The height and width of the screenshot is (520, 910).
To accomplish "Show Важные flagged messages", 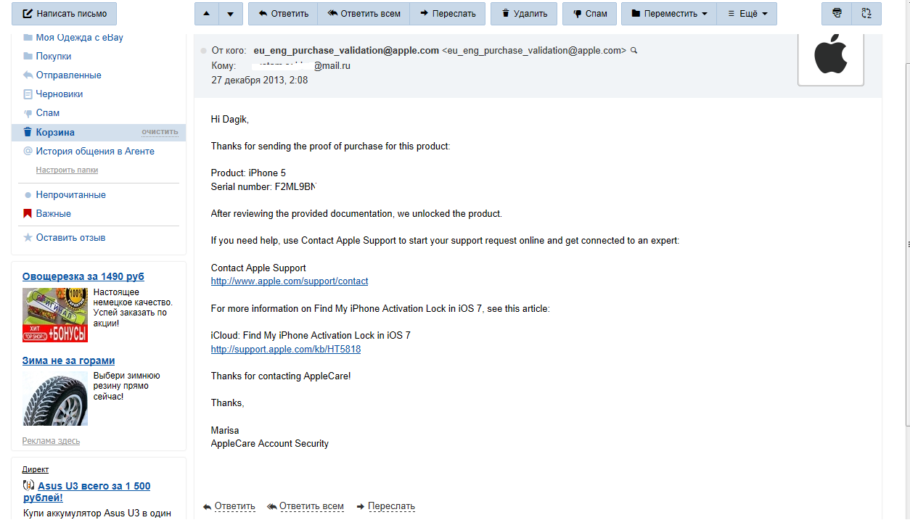I will (x=53, y=214).
